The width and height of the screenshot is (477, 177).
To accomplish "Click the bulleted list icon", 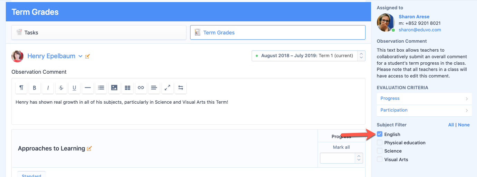I will pyautogui.click(x=101, y=88).
